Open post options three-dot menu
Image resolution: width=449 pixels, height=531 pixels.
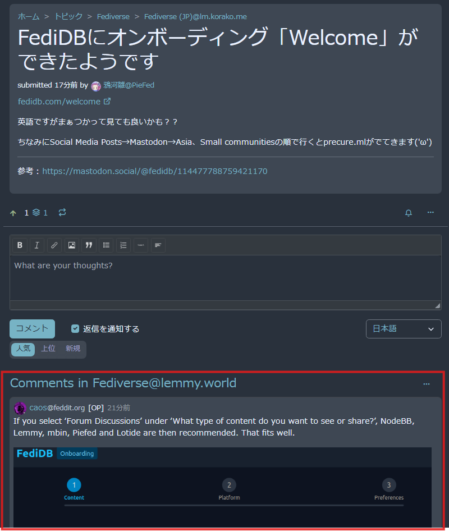(x=430, y=212)
